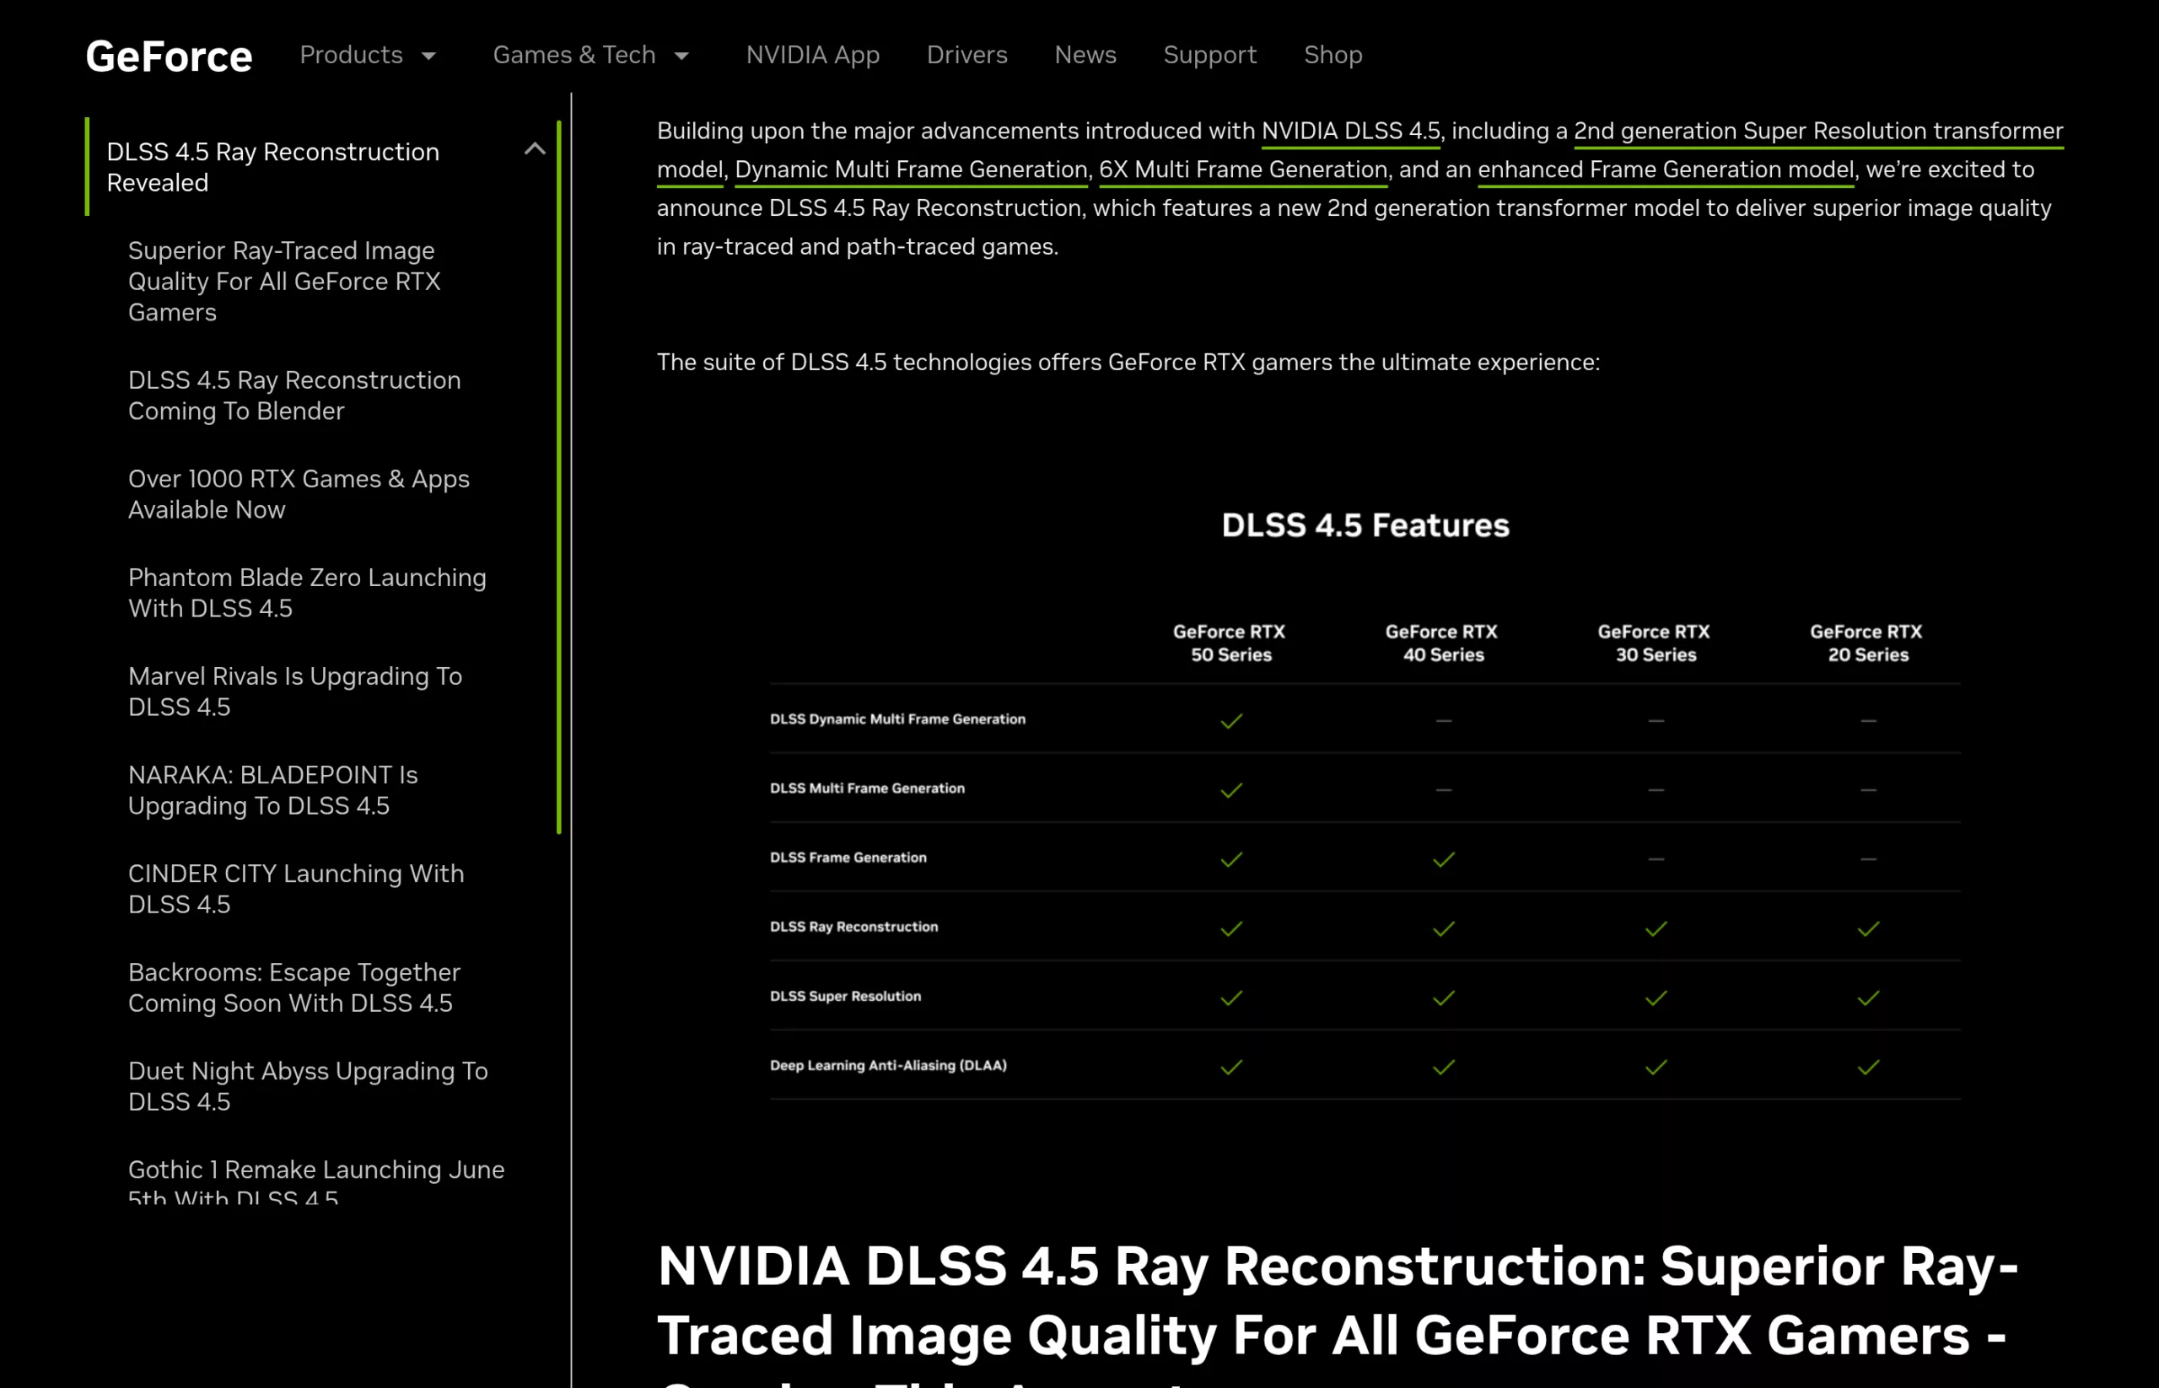Jump to Duet Night Abyss section
This screenshot has height=1388, width=2159.
(307, 1086)
